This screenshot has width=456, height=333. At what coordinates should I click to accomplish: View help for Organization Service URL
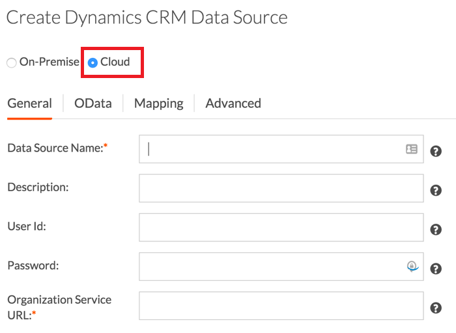pos(436,308)
